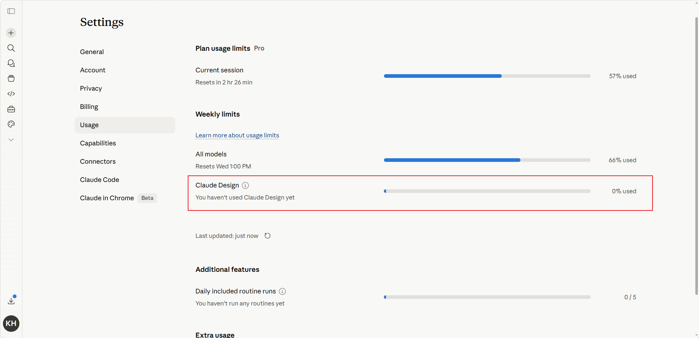699x338 pixels.
Task: Click the vertical scrollbar thumb
Action: point(696,156)
